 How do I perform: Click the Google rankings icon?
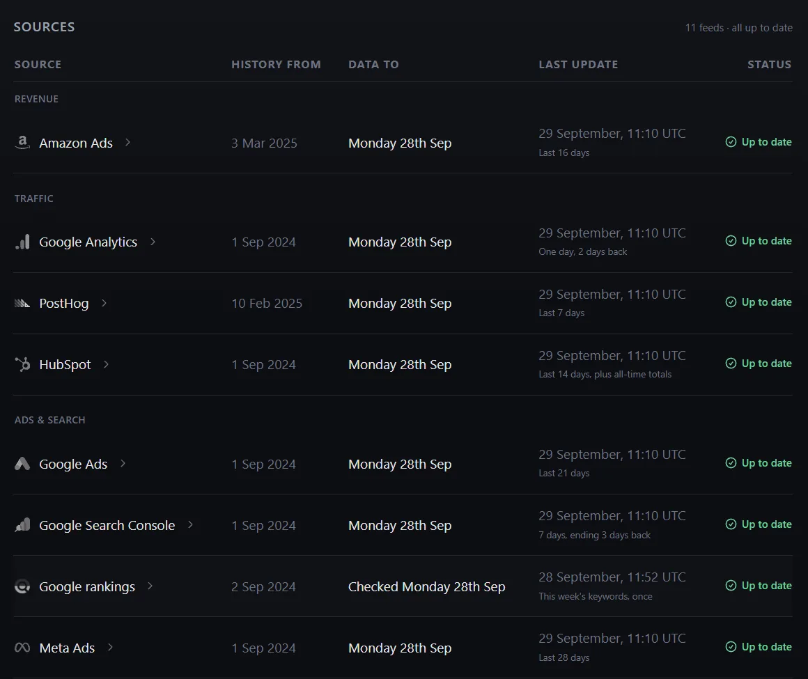tap(22, 586)
